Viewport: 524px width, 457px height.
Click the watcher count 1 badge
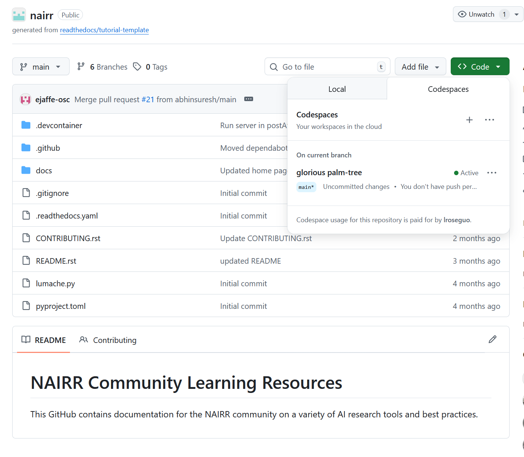(504, 14)
